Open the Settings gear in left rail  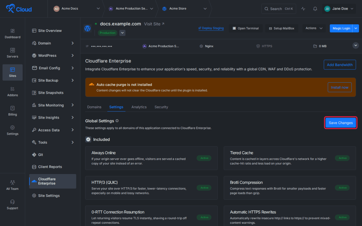(x=12, y=127)
